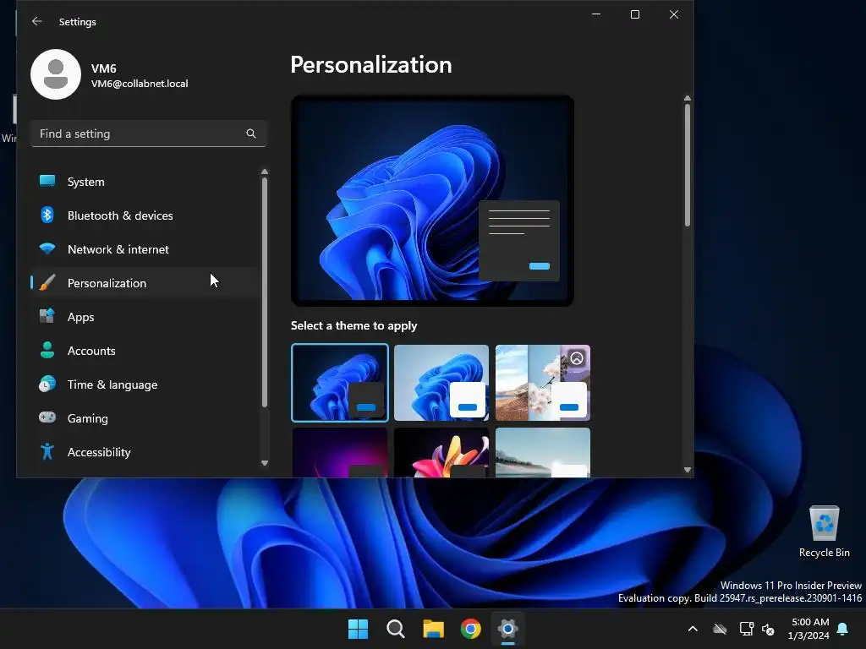Screen dimensions: 866x649
Task: Go to Apps settings
Action: coord(145,317)
